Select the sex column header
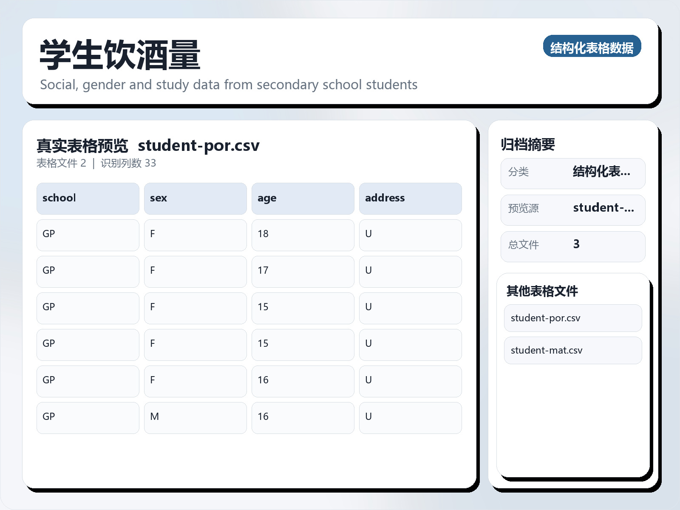 click(x=195, y=198)
